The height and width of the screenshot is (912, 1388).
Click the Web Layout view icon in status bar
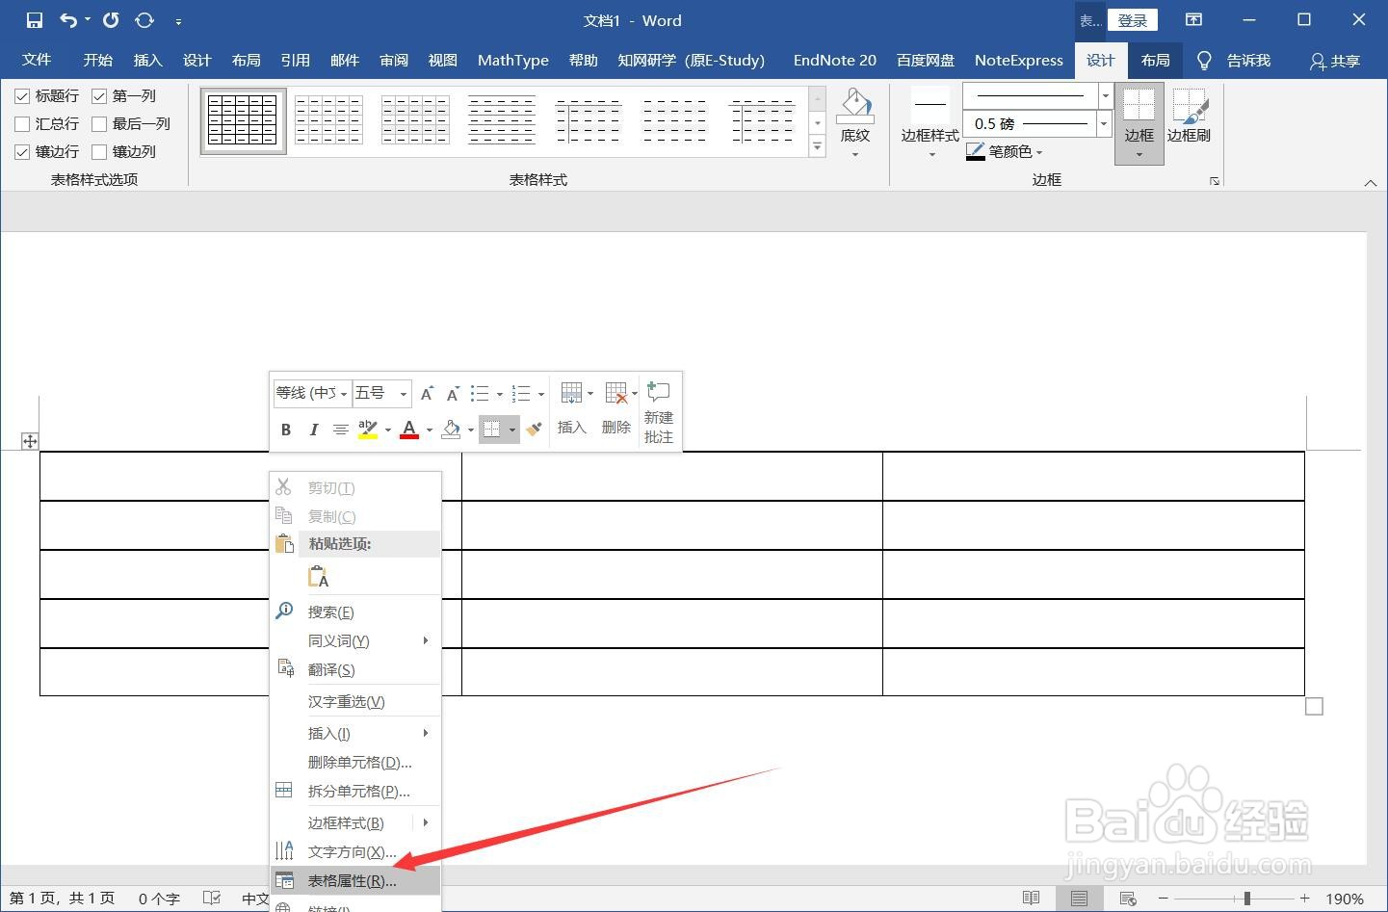[1128, 899]
